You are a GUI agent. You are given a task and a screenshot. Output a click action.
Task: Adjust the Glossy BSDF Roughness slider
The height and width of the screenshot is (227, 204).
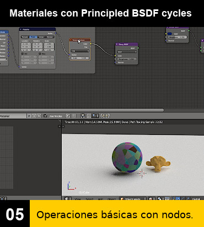pyautogui.click(x=127, y=59)
